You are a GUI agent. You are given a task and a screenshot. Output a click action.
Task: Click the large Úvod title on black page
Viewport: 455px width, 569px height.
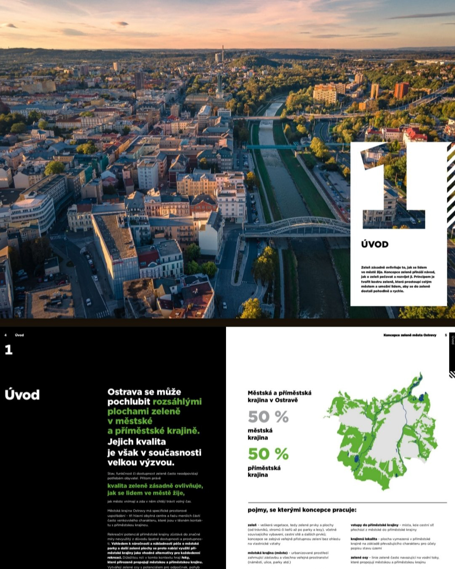22,394
